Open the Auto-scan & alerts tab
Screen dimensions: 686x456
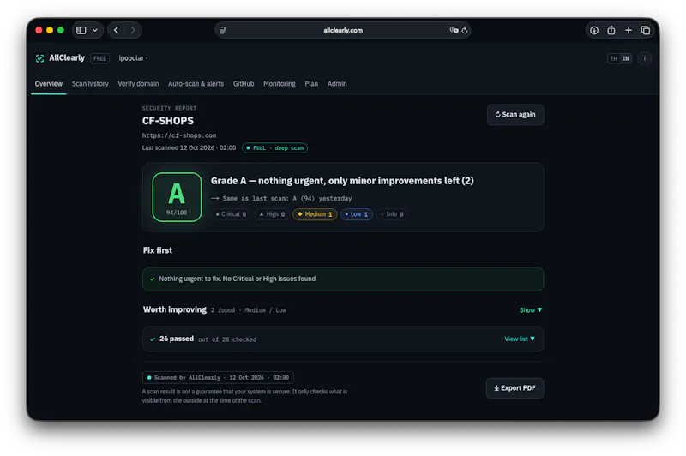coord(196,83)
